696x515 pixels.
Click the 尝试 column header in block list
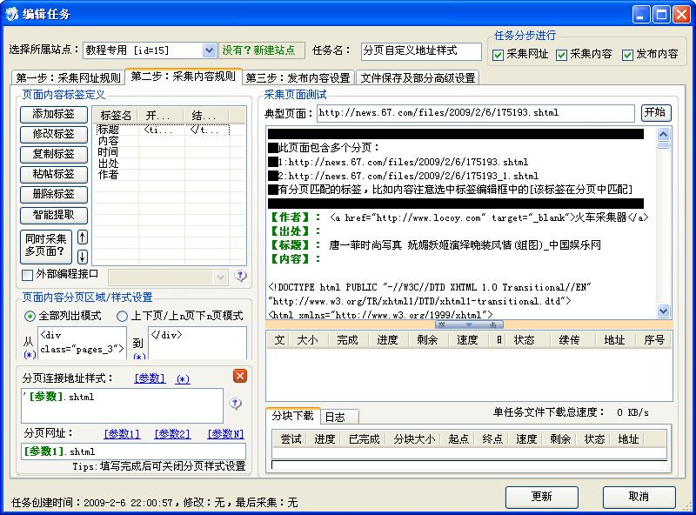[291, 439]
